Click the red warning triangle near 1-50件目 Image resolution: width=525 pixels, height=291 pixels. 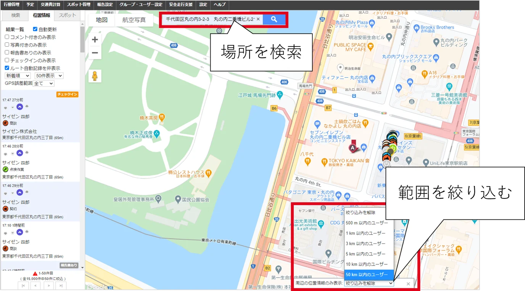point(35,273)
